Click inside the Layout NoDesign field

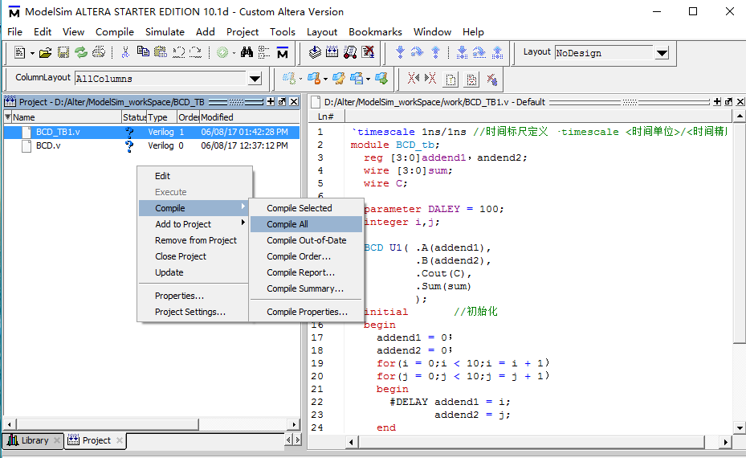point(604,53)
